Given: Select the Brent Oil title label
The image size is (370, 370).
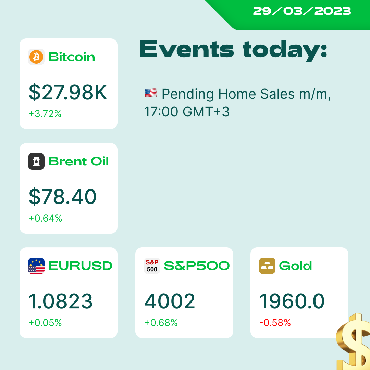Looking at the screenshot, I should [x=78, y=161].
